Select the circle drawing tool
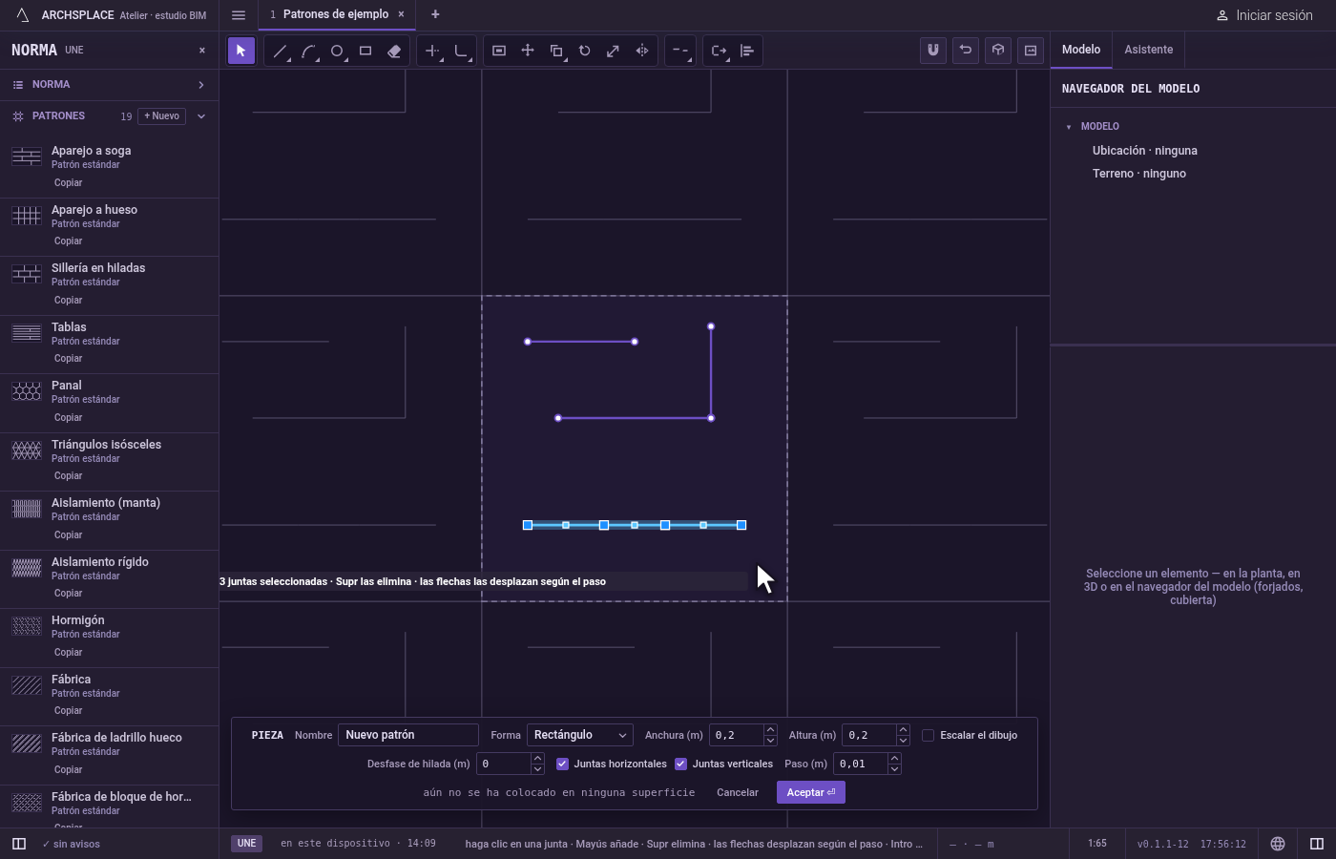 [337, 51]
